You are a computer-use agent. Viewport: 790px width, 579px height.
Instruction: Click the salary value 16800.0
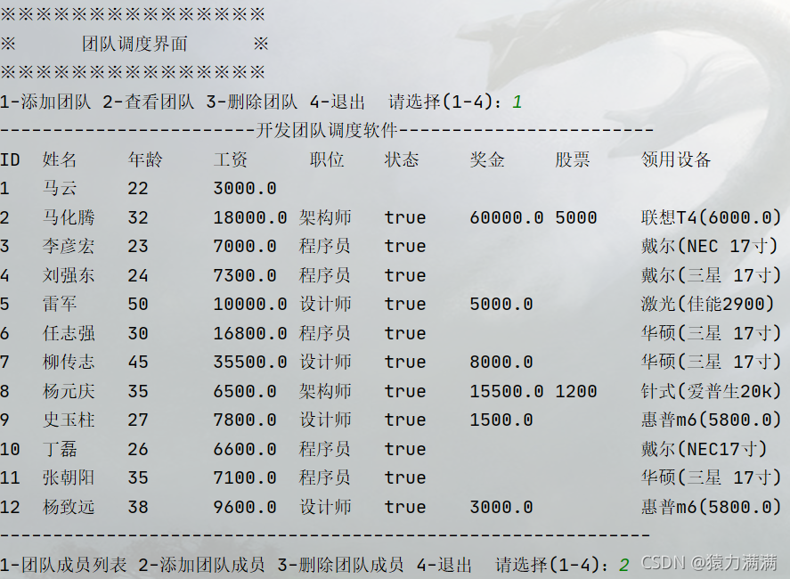pos(250,333)
